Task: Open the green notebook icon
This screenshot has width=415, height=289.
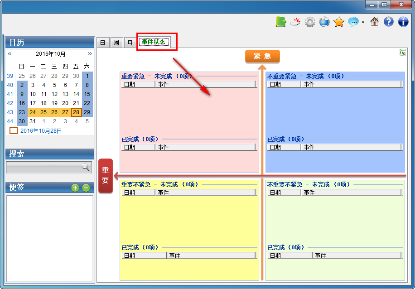Action: pos(280,22)
